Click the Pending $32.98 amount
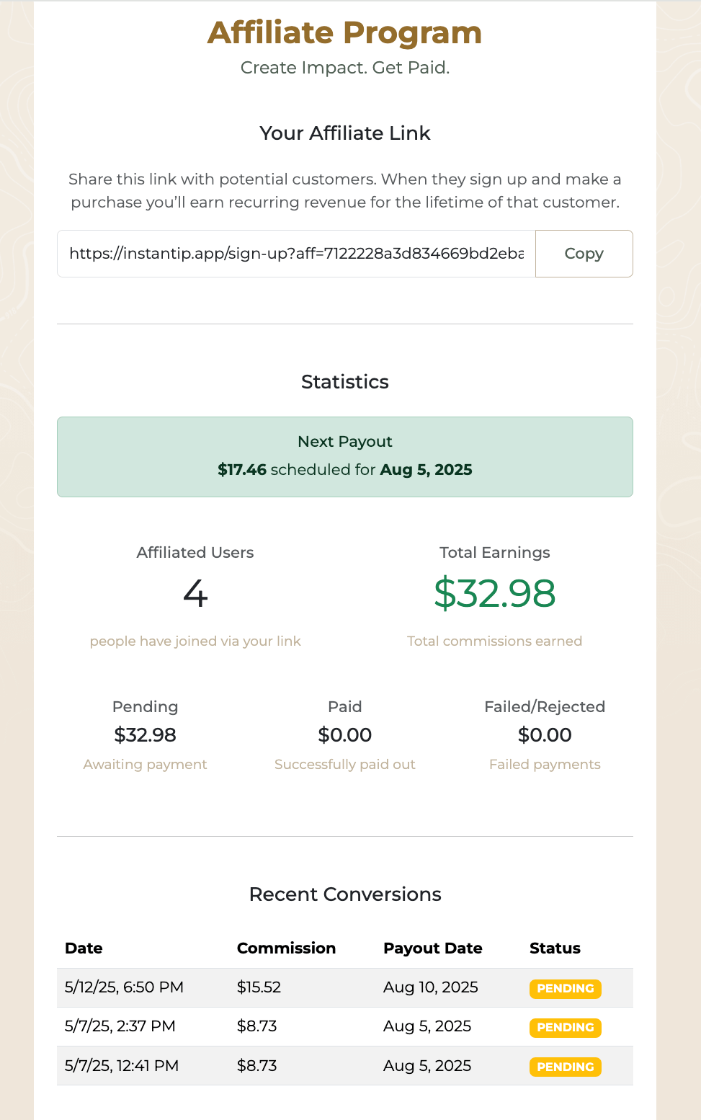701x1120 pixels. [145, 735]
